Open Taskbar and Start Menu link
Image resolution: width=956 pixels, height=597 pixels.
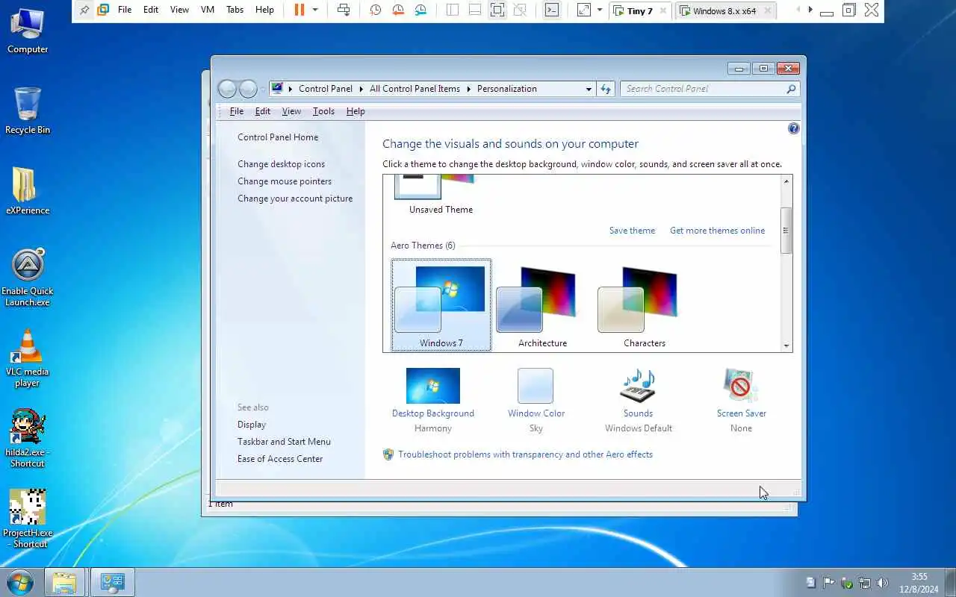click(x=284, y=442)
